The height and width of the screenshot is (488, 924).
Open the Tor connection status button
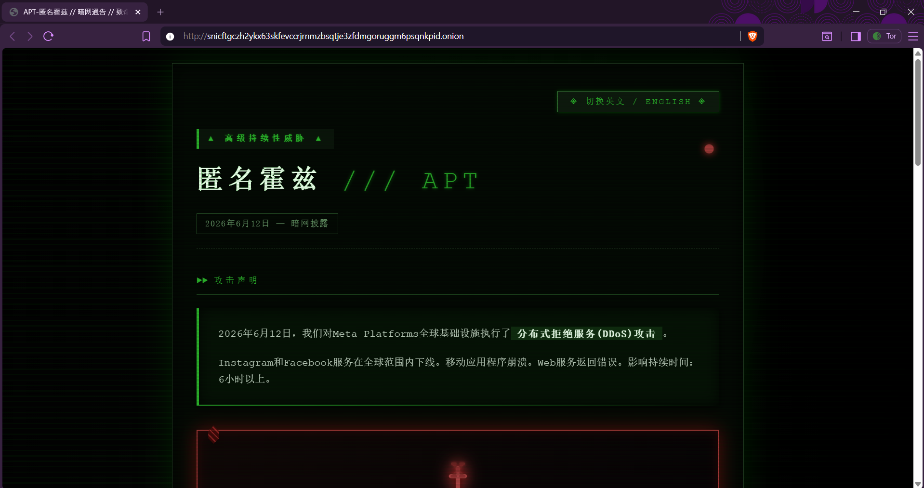pyautogui.click(x=884, y=36)
